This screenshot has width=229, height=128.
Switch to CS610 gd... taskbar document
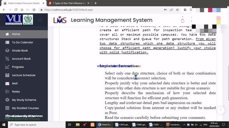(122, 125)
